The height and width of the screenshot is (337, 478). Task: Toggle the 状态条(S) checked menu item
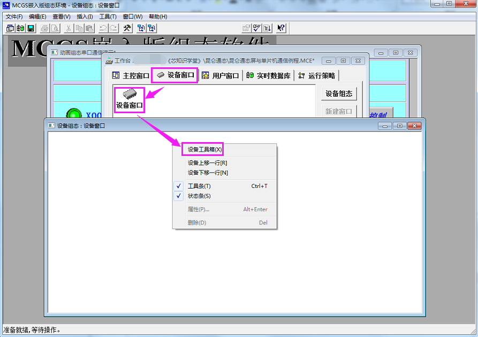(225, 196)
